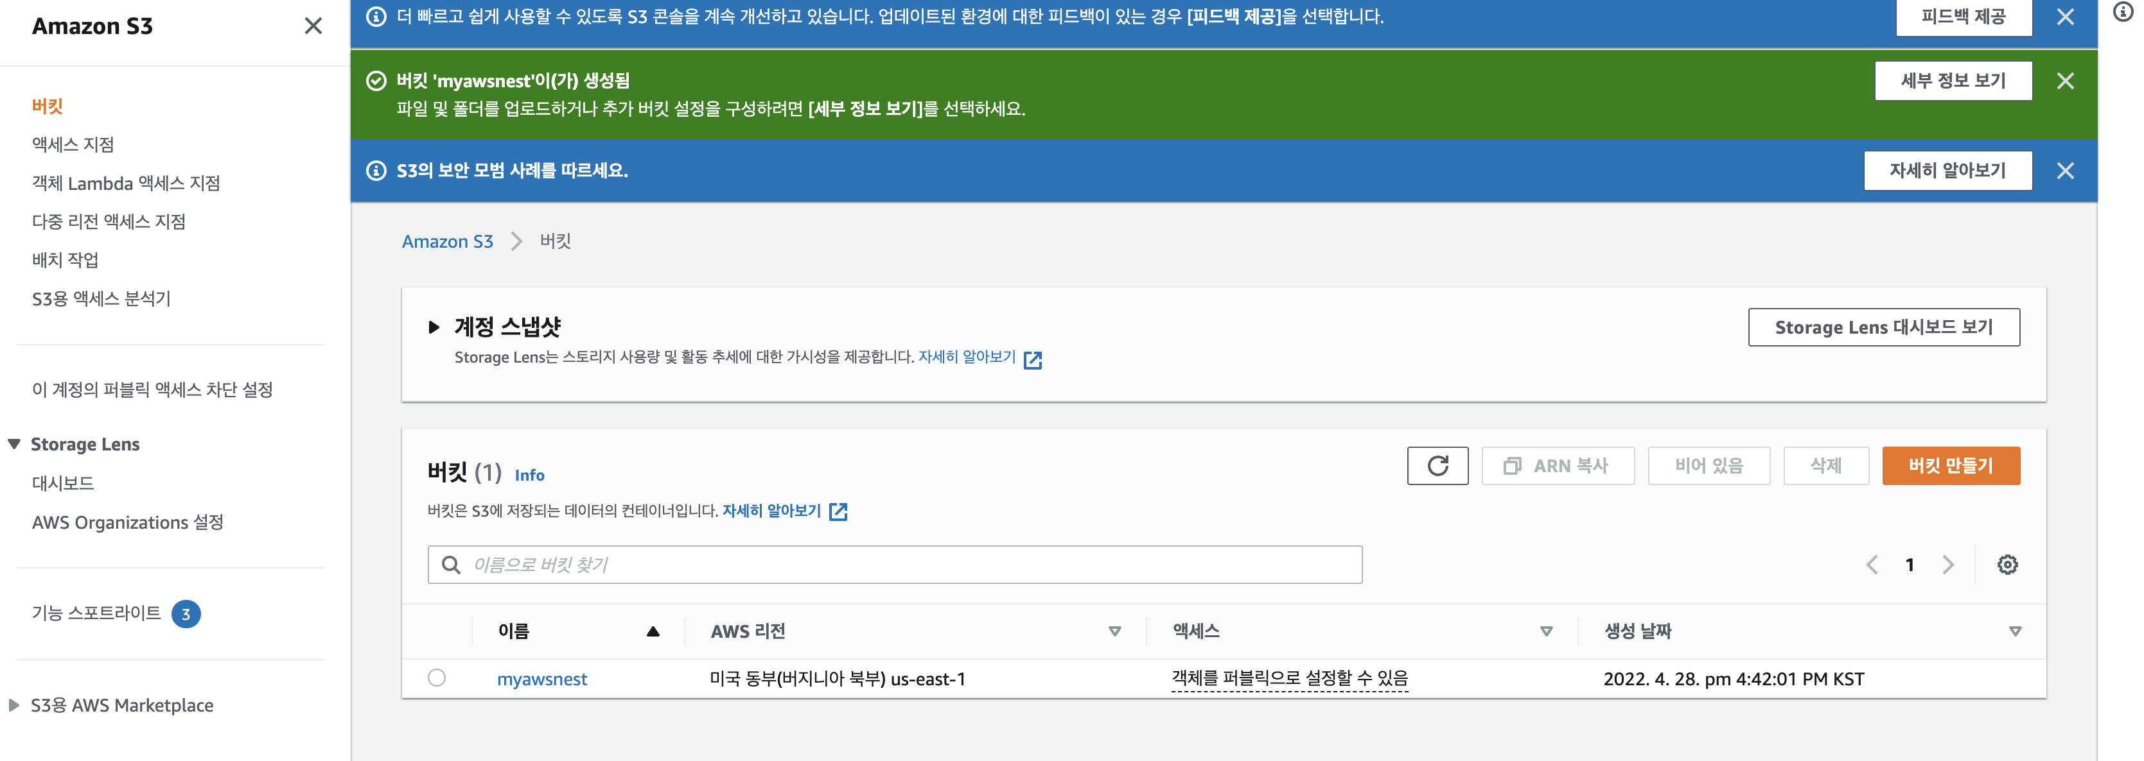
Task: Select the myawsnest bucket radio button
Action: pyautogui.click(x=436, y=678)
